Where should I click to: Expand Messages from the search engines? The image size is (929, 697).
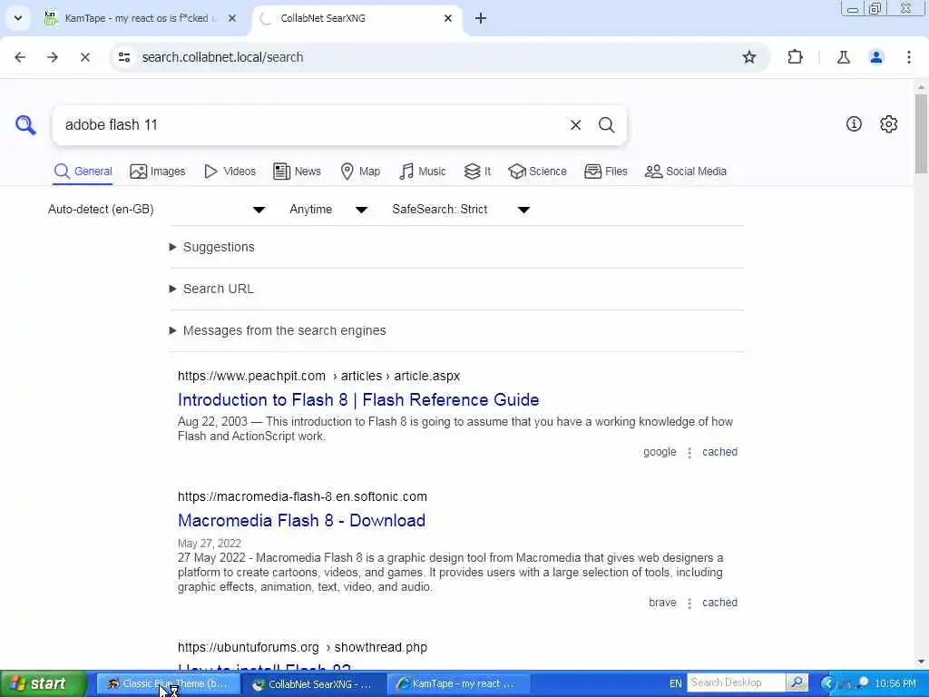[x=278, y=330]
